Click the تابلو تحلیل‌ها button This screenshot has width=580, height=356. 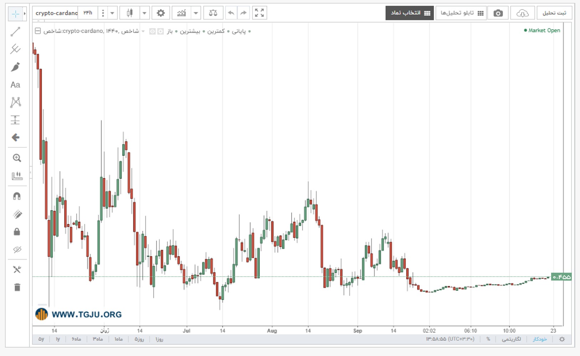[461, 13]
